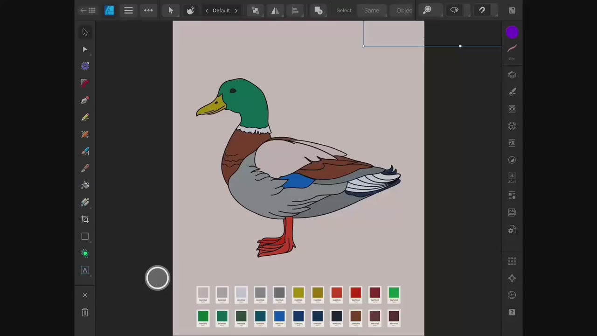The image size is (597, 336).
Task: Open the FX layer effects panel
Action: (x=512, y=143)
